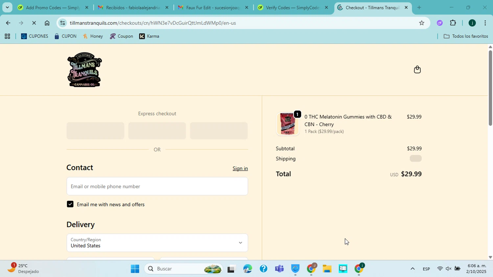
Task: Open the Chrome profile avatar
Action: pos(472,23)
